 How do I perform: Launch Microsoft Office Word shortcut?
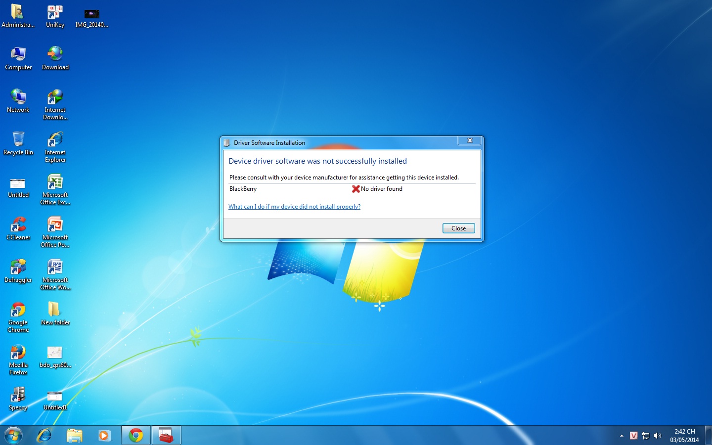(x=55, y=275)
